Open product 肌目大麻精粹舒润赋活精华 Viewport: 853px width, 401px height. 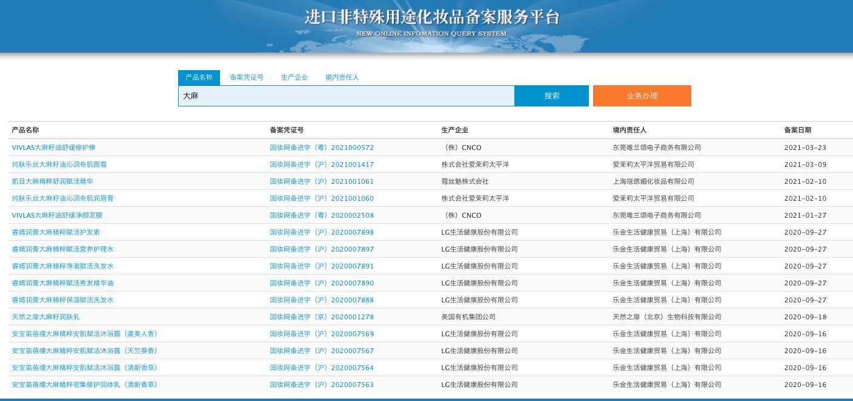52,181
